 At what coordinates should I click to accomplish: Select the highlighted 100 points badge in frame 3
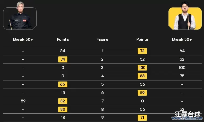[x=142, y=68]
